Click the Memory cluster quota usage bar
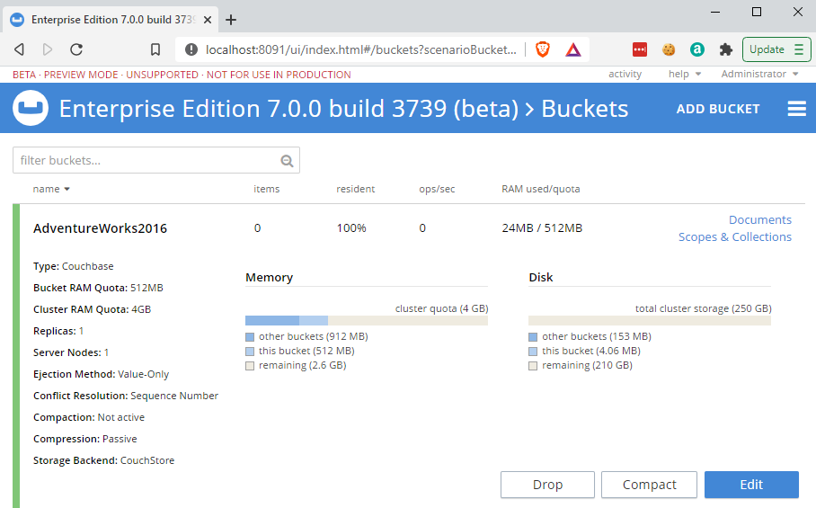The image size is (816, 508). click(367, 320)
